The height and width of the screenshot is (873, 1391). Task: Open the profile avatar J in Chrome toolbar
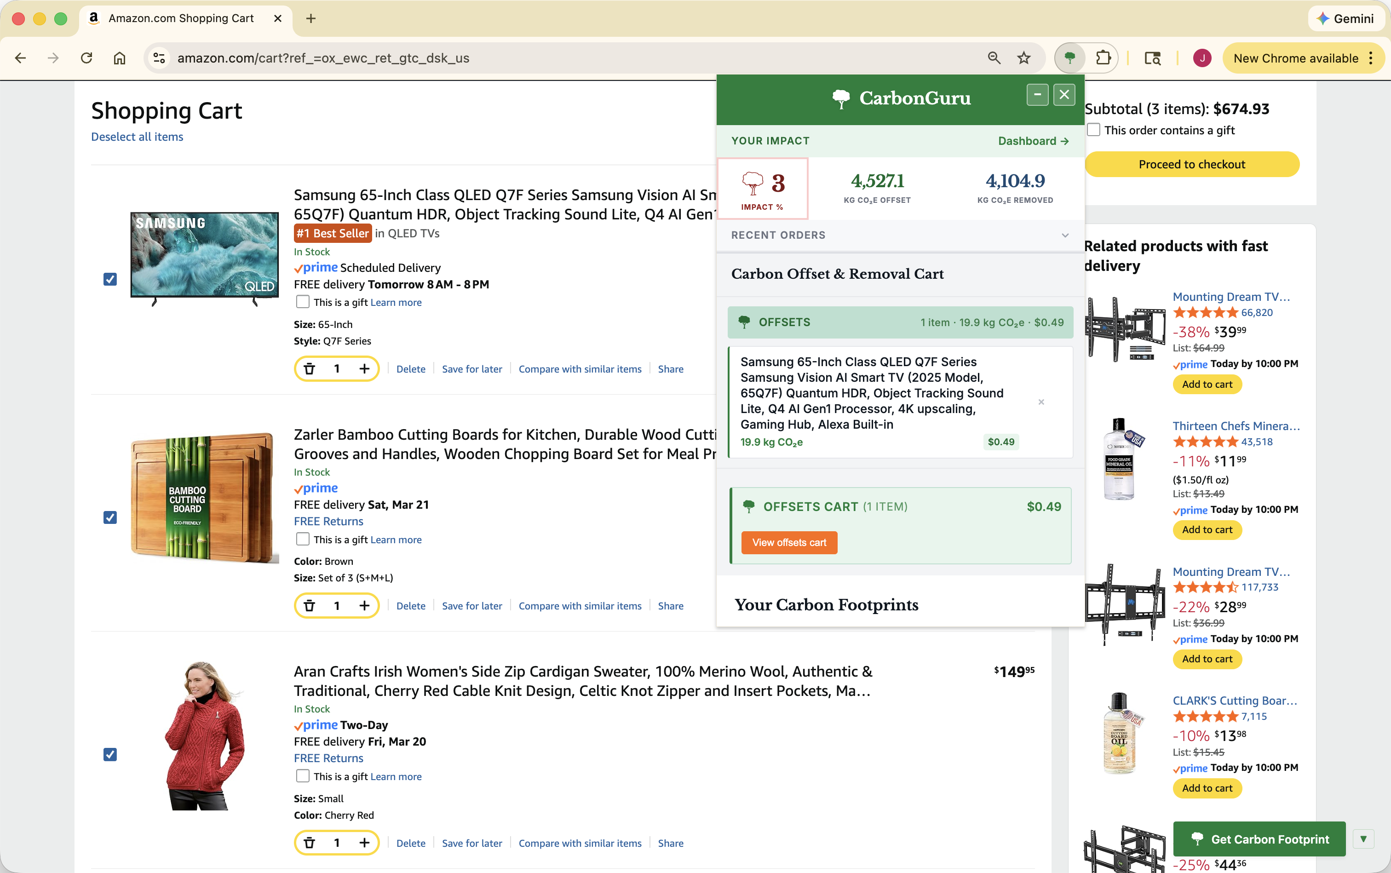click(1201, 58)
